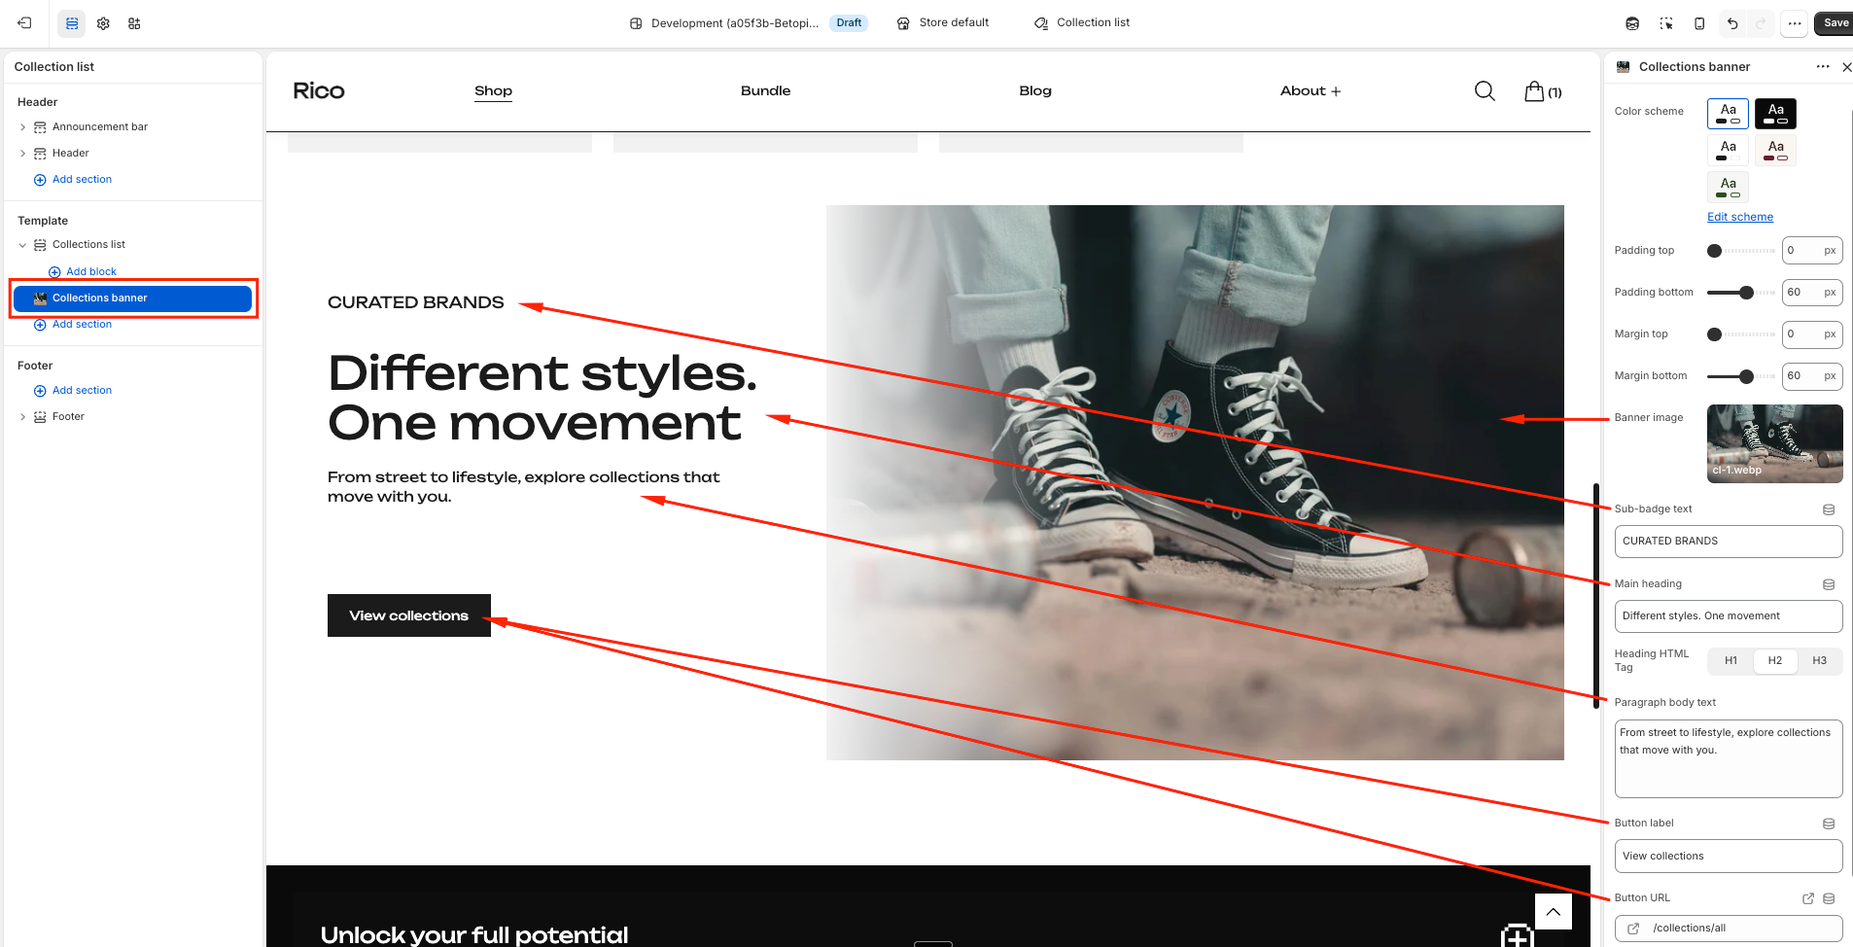Connect dynamic source for Button URL
Image resolution: width=1853 pixels, height=947 pixels.
click(x=1829, y=898)
